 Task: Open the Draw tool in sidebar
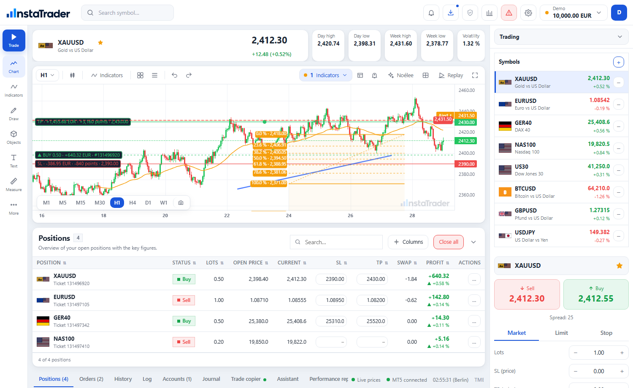point(14,114)
